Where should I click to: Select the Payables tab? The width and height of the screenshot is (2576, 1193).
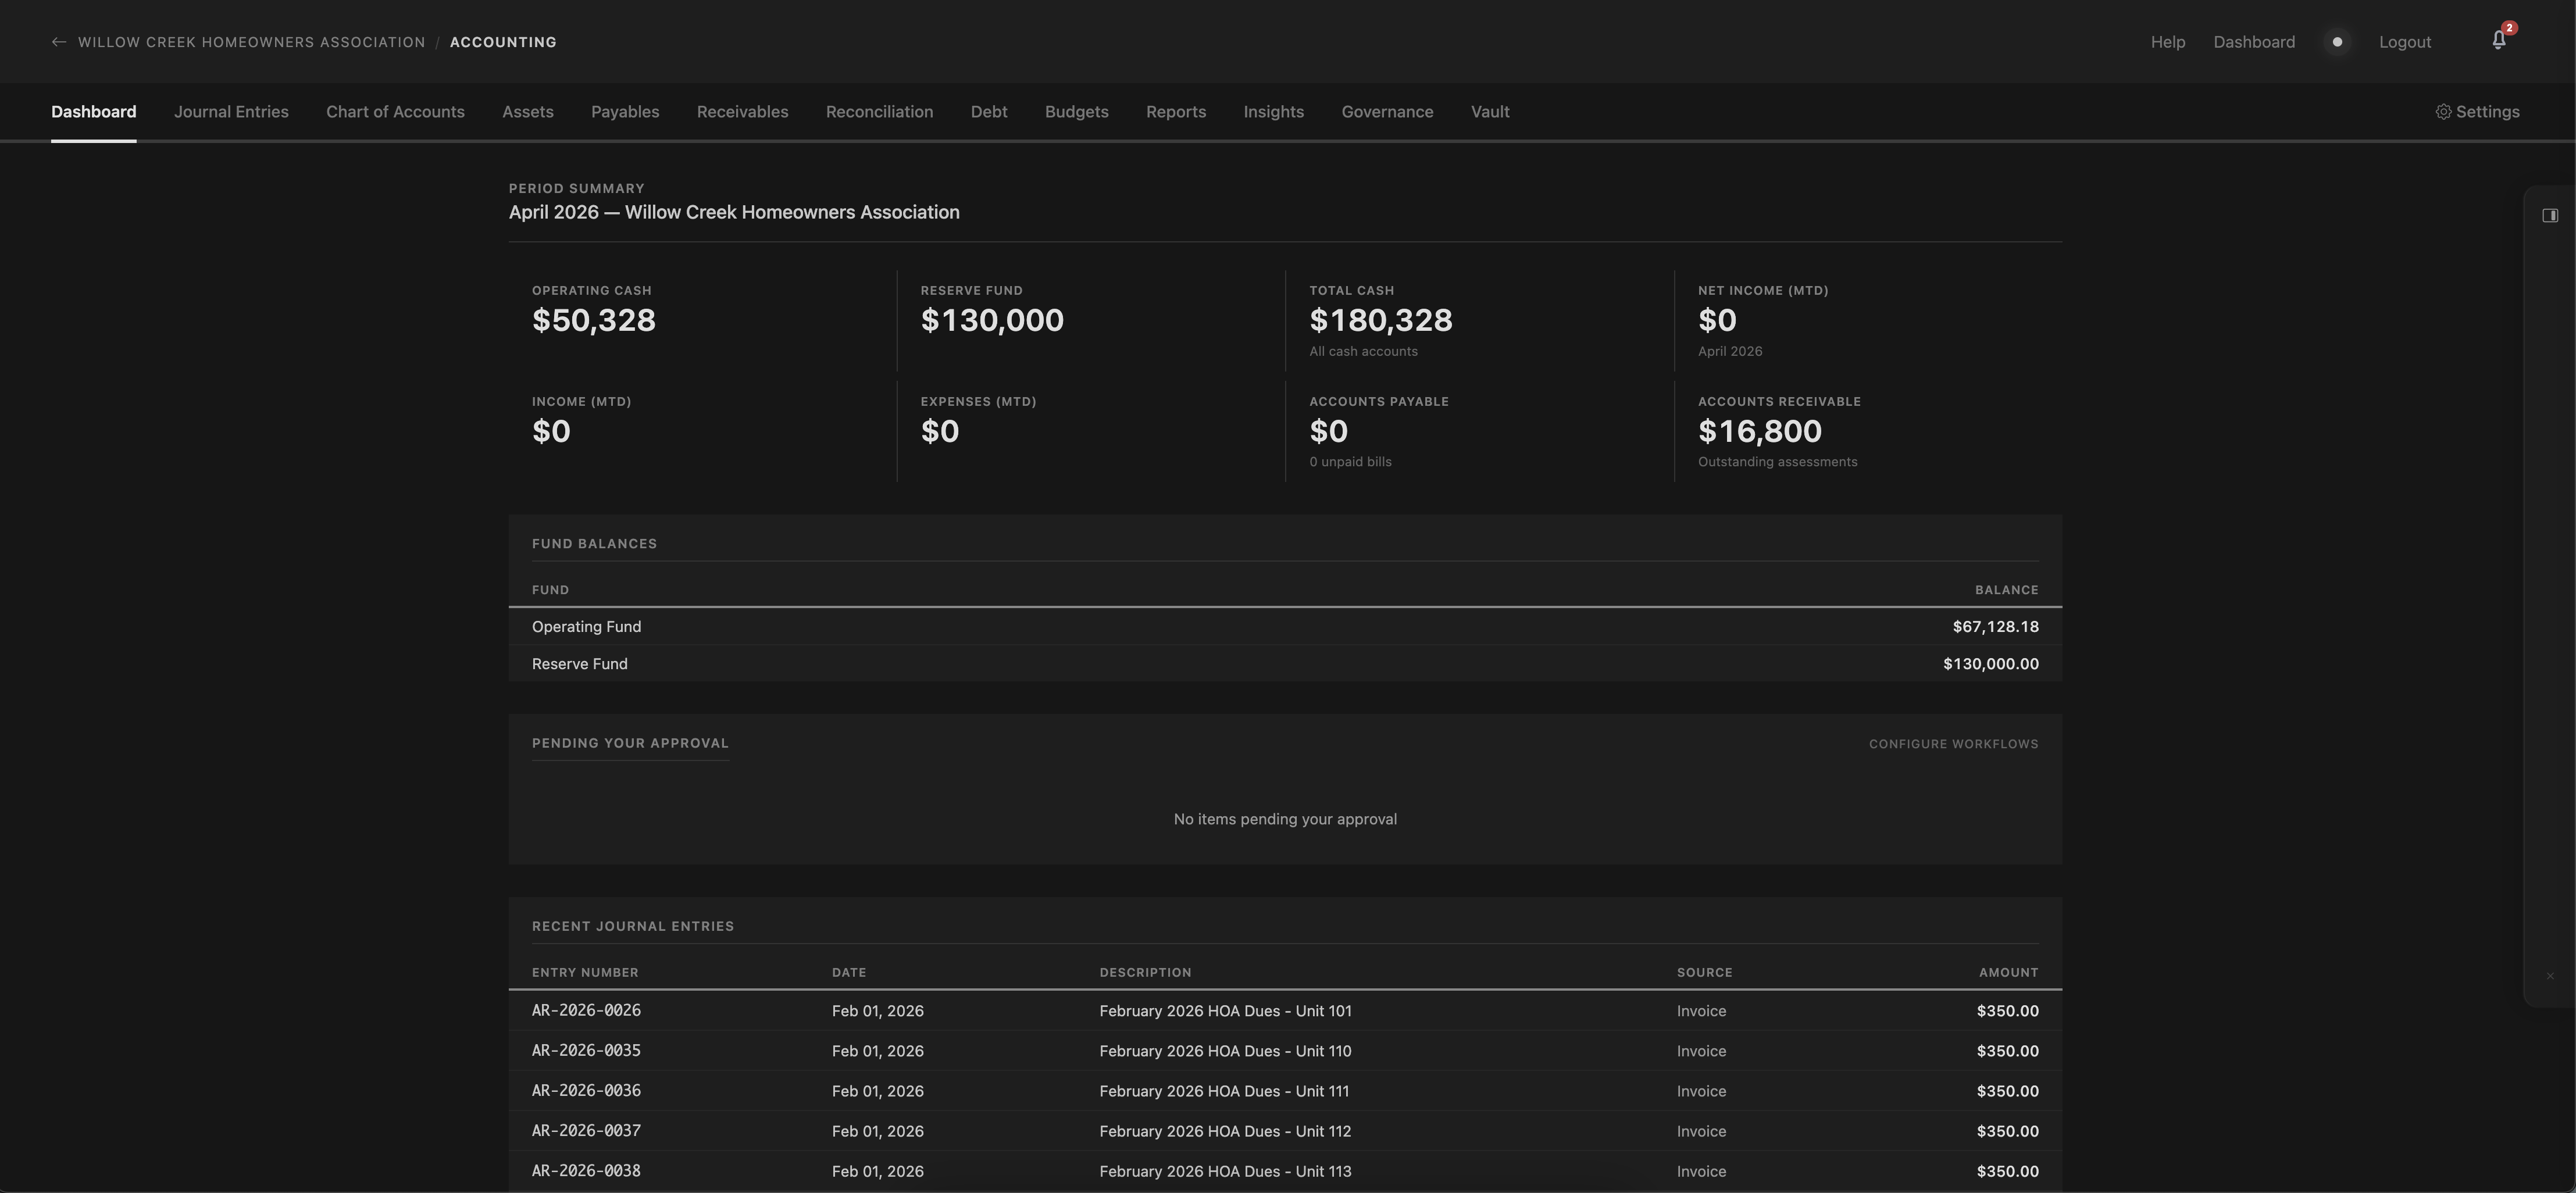(x=625, y=112)
